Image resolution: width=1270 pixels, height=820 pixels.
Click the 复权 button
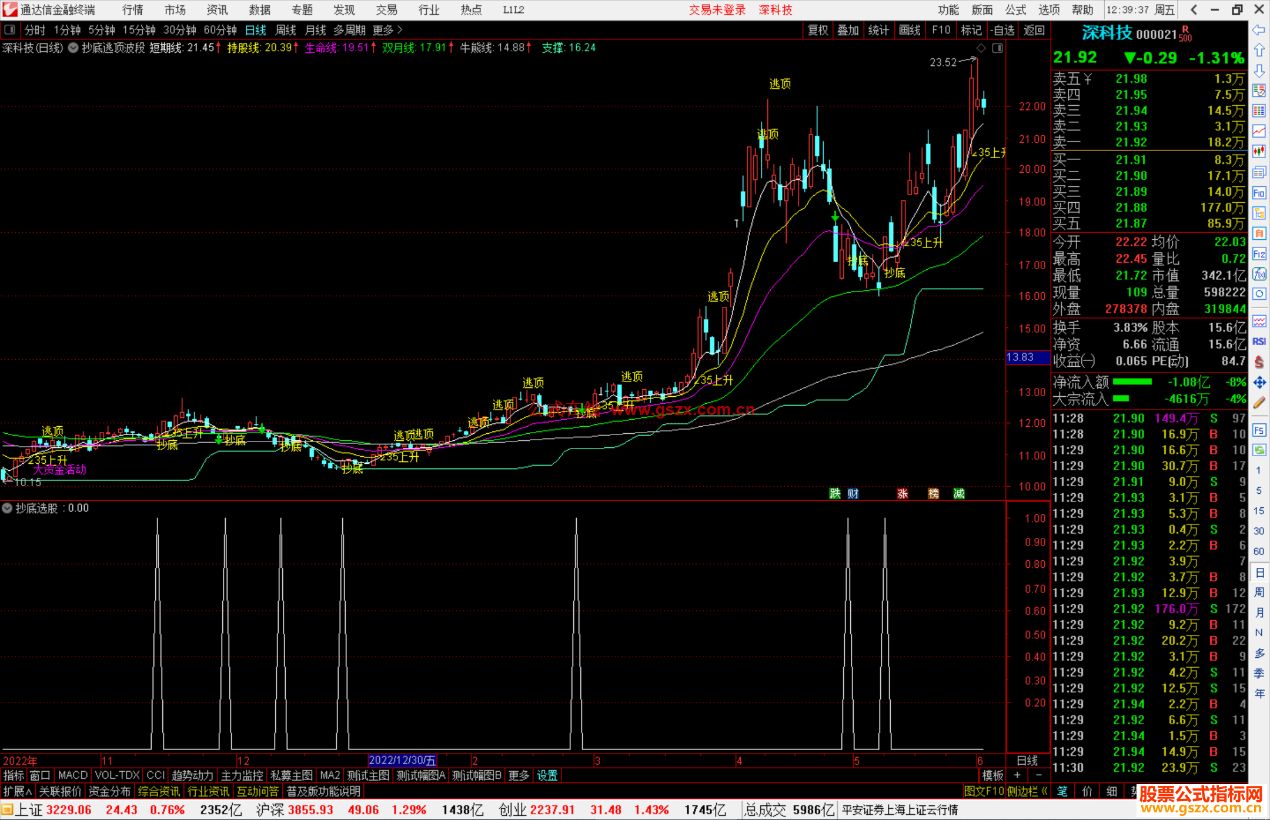(817, 30)
